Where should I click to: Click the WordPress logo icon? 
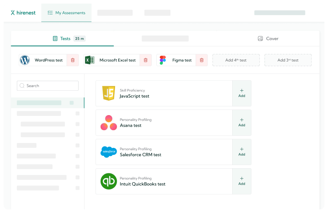pyautogui.click(x=25, y=60)
